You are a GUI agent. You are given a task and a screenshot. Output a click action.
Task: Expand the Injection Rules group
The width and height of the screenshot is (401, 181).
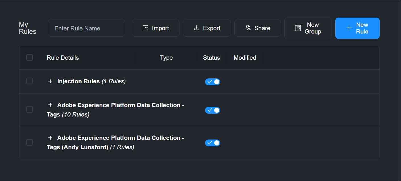pyautogui.click(x=50, y=81)
